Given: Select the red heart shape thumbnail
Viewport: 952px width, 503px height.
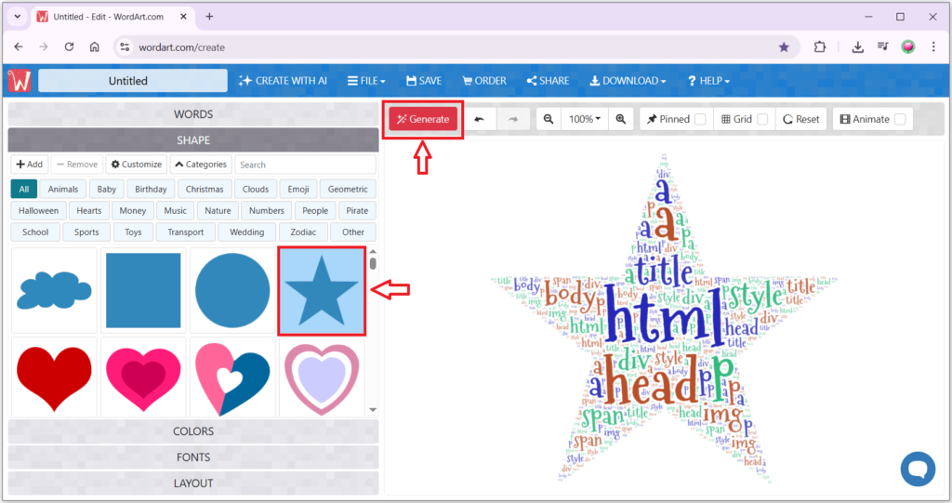Looking at the screenshot, I should 54,377.
